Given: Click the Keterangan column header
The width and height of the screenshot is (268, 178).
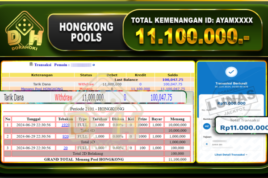Looking at the screenshot, I should tap(42, 75).
